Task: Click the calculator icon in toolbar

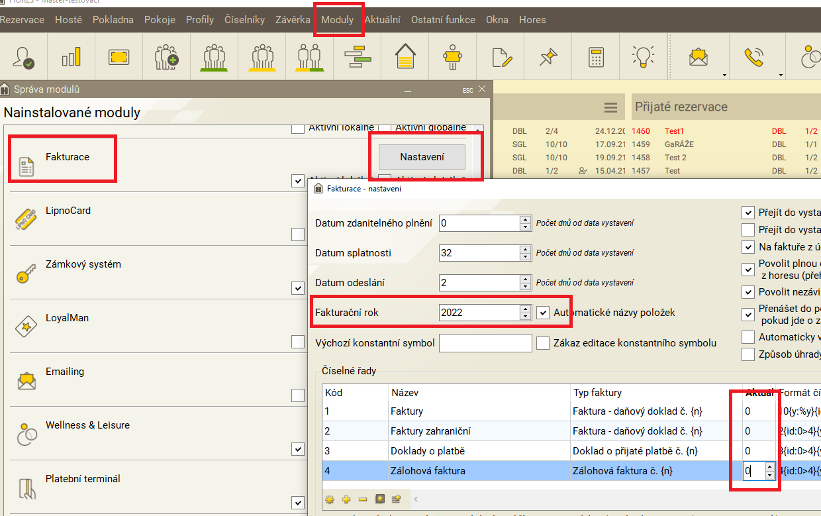Action: 597,58
